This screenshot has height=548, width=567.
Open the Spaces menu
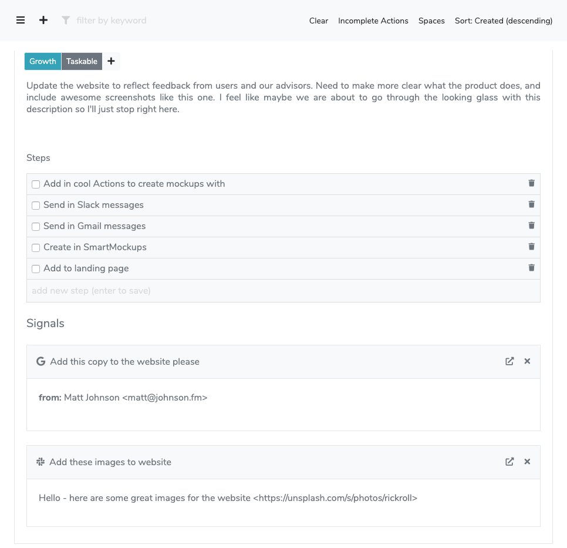point(431,21)
